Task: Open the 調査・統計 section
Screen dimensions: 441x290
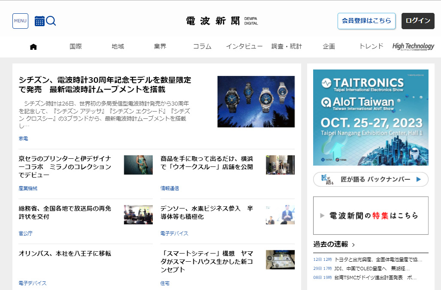Action: click(x=287, y=47)
